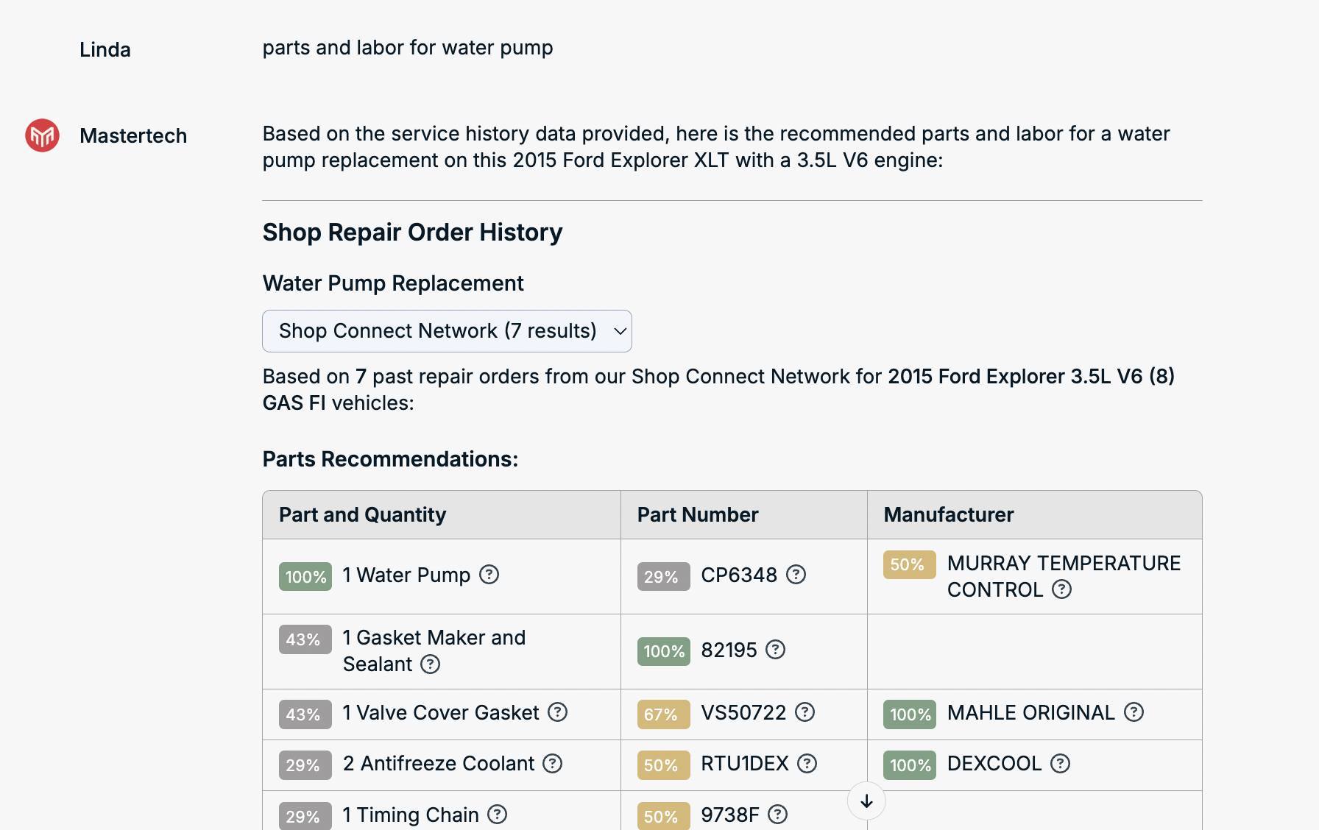The image size is (1319, 830).
Task: Select "MAHLE ORIGINAL" manufacturer text
Action: (x=1031, y=712)
